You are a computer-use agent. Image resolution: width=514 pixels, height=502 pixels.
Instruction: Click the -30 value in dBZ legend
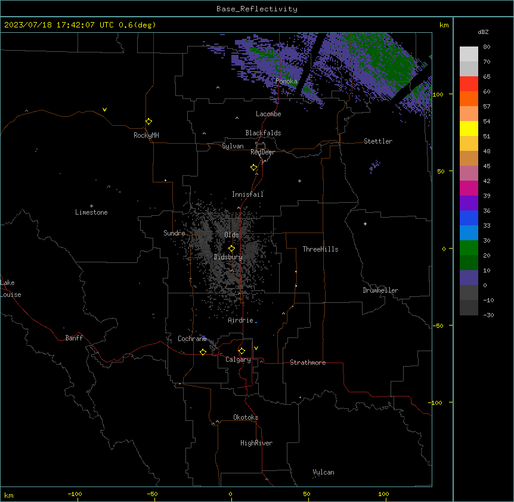pyautogui.click(x=488, y=315)
